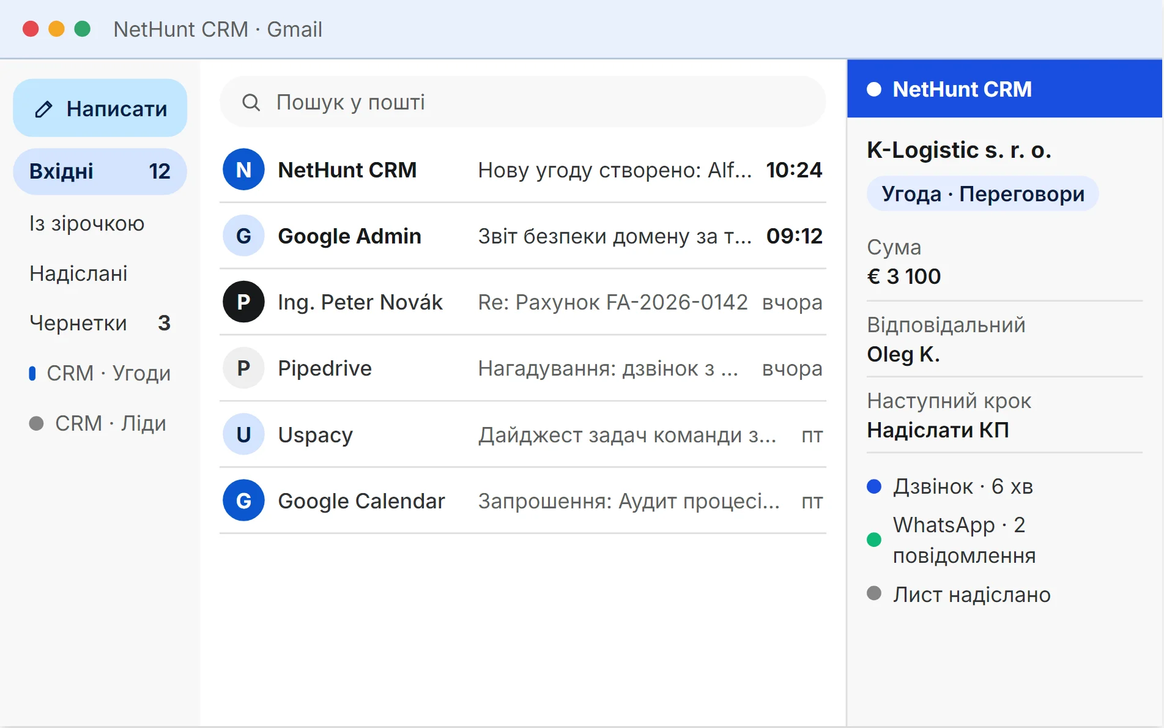Open the Із зірочкою folder
This screenshot has width=1164, height=728.
(100, 223)
